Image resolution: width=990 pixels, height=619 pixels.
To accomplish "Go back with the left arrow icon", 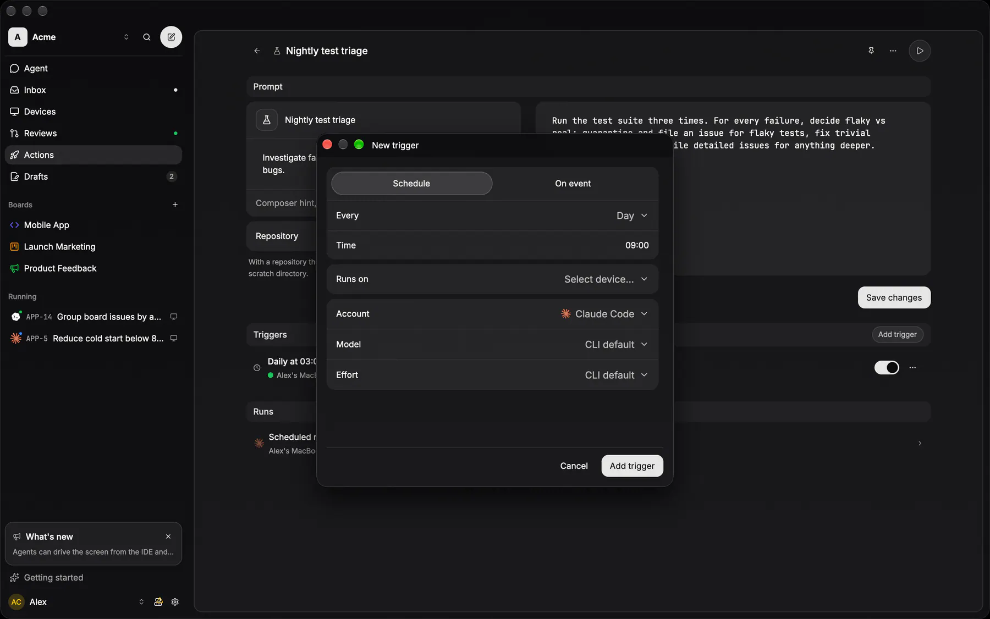I will (257, 51).
